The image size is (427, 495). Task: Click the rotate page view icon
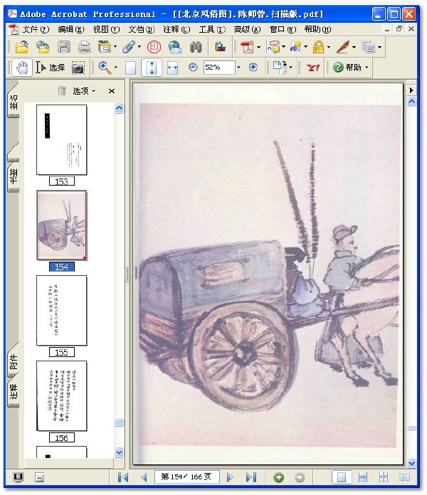[x=280, y=68]
